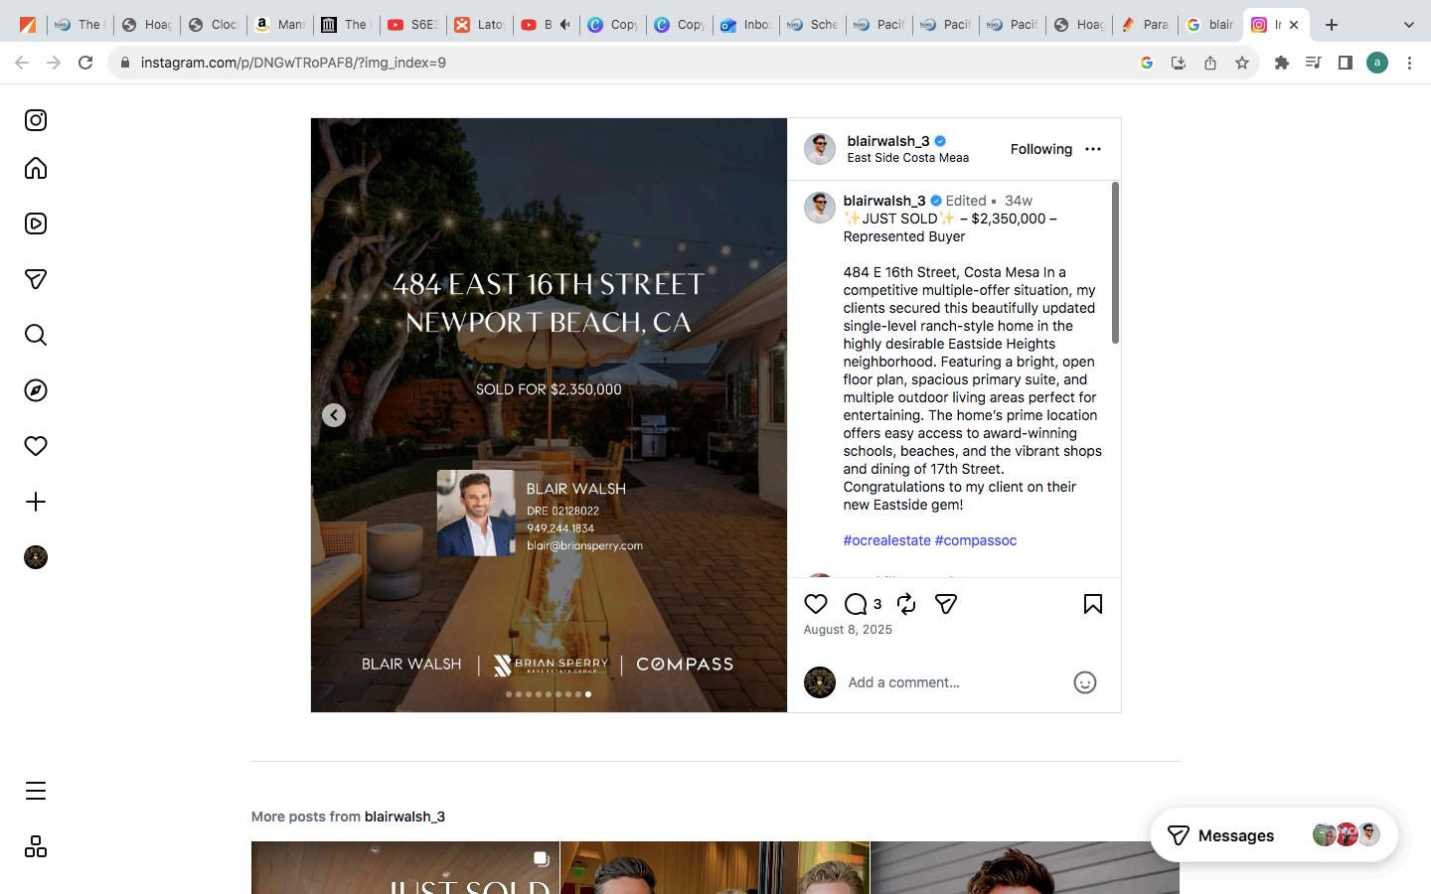
Task: Repost this post using the repost icon
Action: pyautogui.click(x=906, y=604)
